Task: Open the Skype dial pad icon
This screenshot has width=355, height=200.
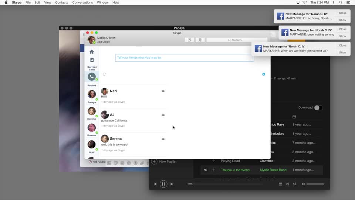Action: [x=200, y=40]
